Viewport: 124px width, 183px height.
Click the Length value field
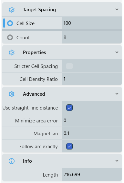(92, 175)
